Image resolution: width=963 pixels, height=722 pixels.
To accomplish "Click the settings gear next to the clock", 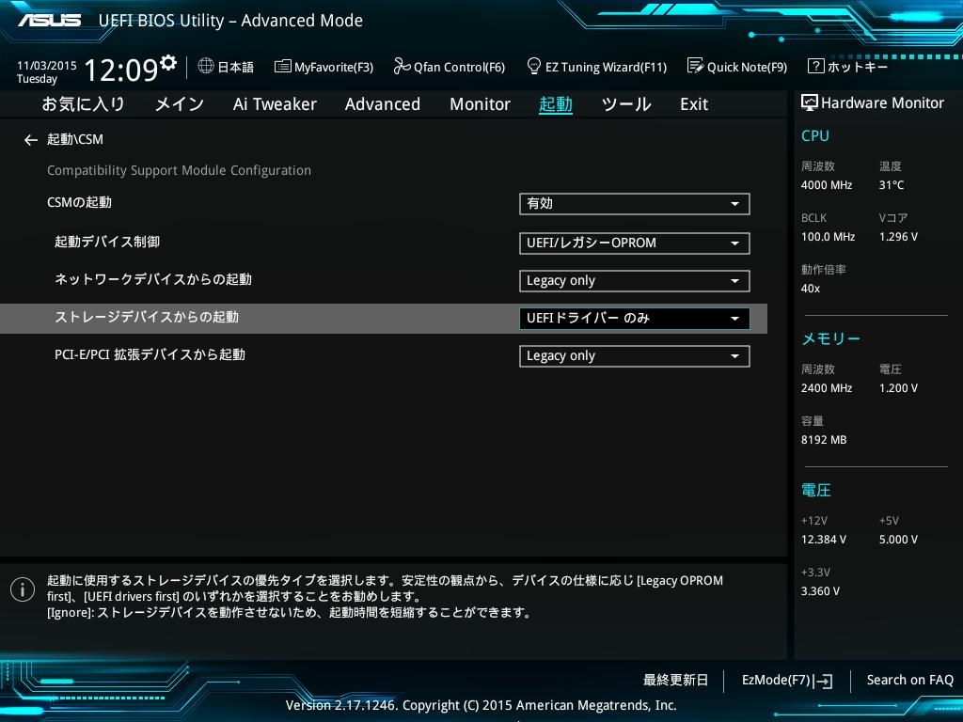I will pos(168,62).
